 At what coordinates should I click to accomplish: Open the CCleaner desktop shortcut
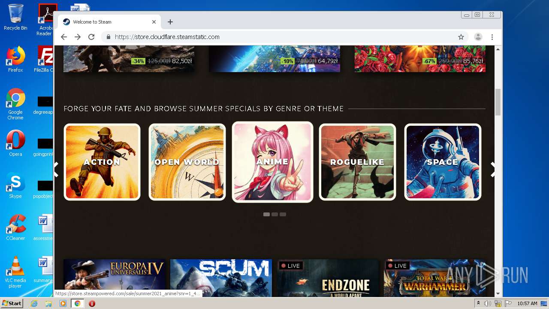point(15,227)
